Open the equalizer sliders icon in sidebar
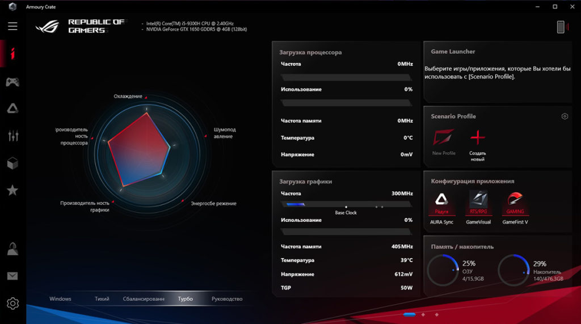 (12, 136)
